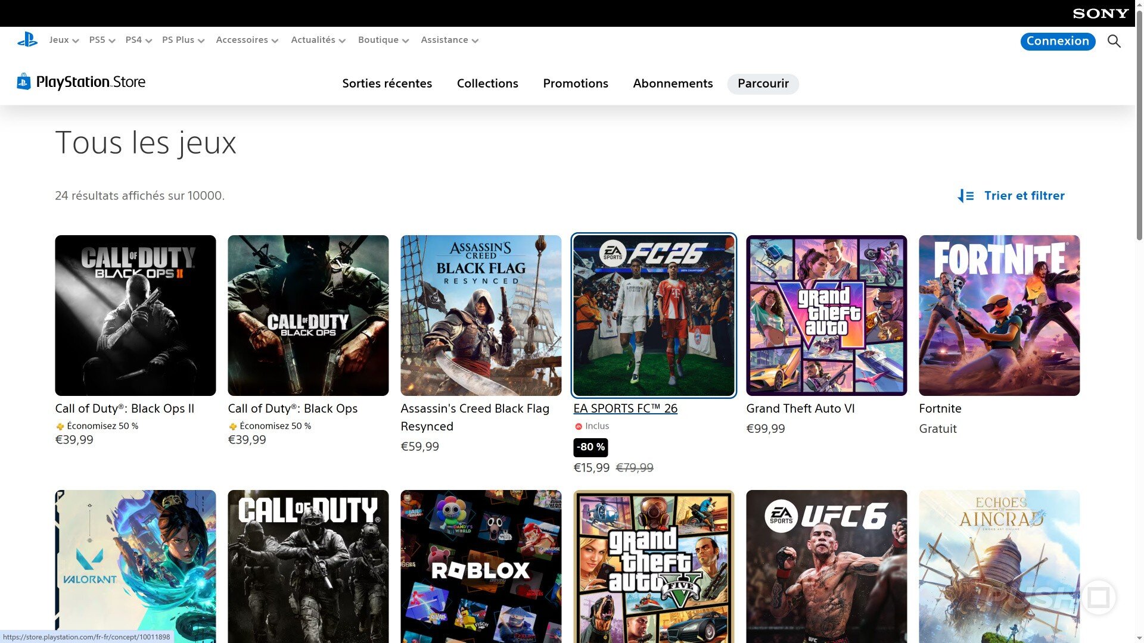This screenshot has height=643, width=1144.
Task: Select Assassin's Creed Black Flag Resynced cover
Action: (x=481, y=316)
